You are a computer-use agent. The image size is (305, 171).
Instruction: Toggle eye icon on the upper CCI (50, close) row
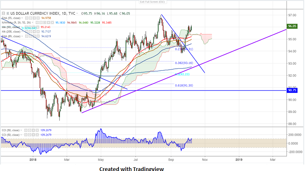tap(26, 130)
